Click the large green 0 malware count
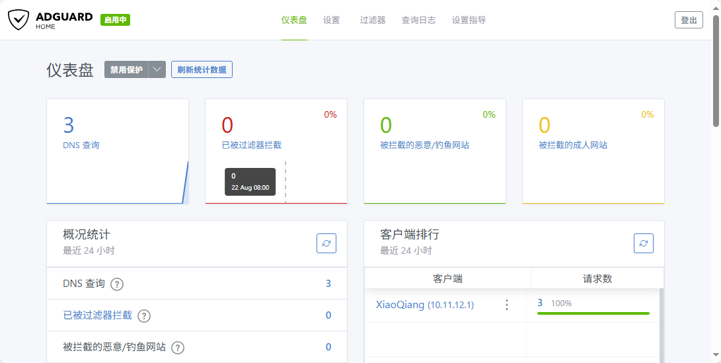The width and height of the screenshot is (721, 363). [386, 125]
